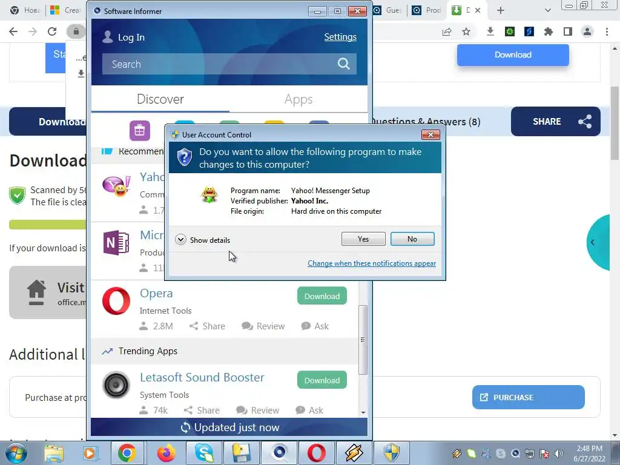Toggle the Chrome side panel icon
Image resolution: width=620 pixels, height=465 pixels.
[568, 31]
